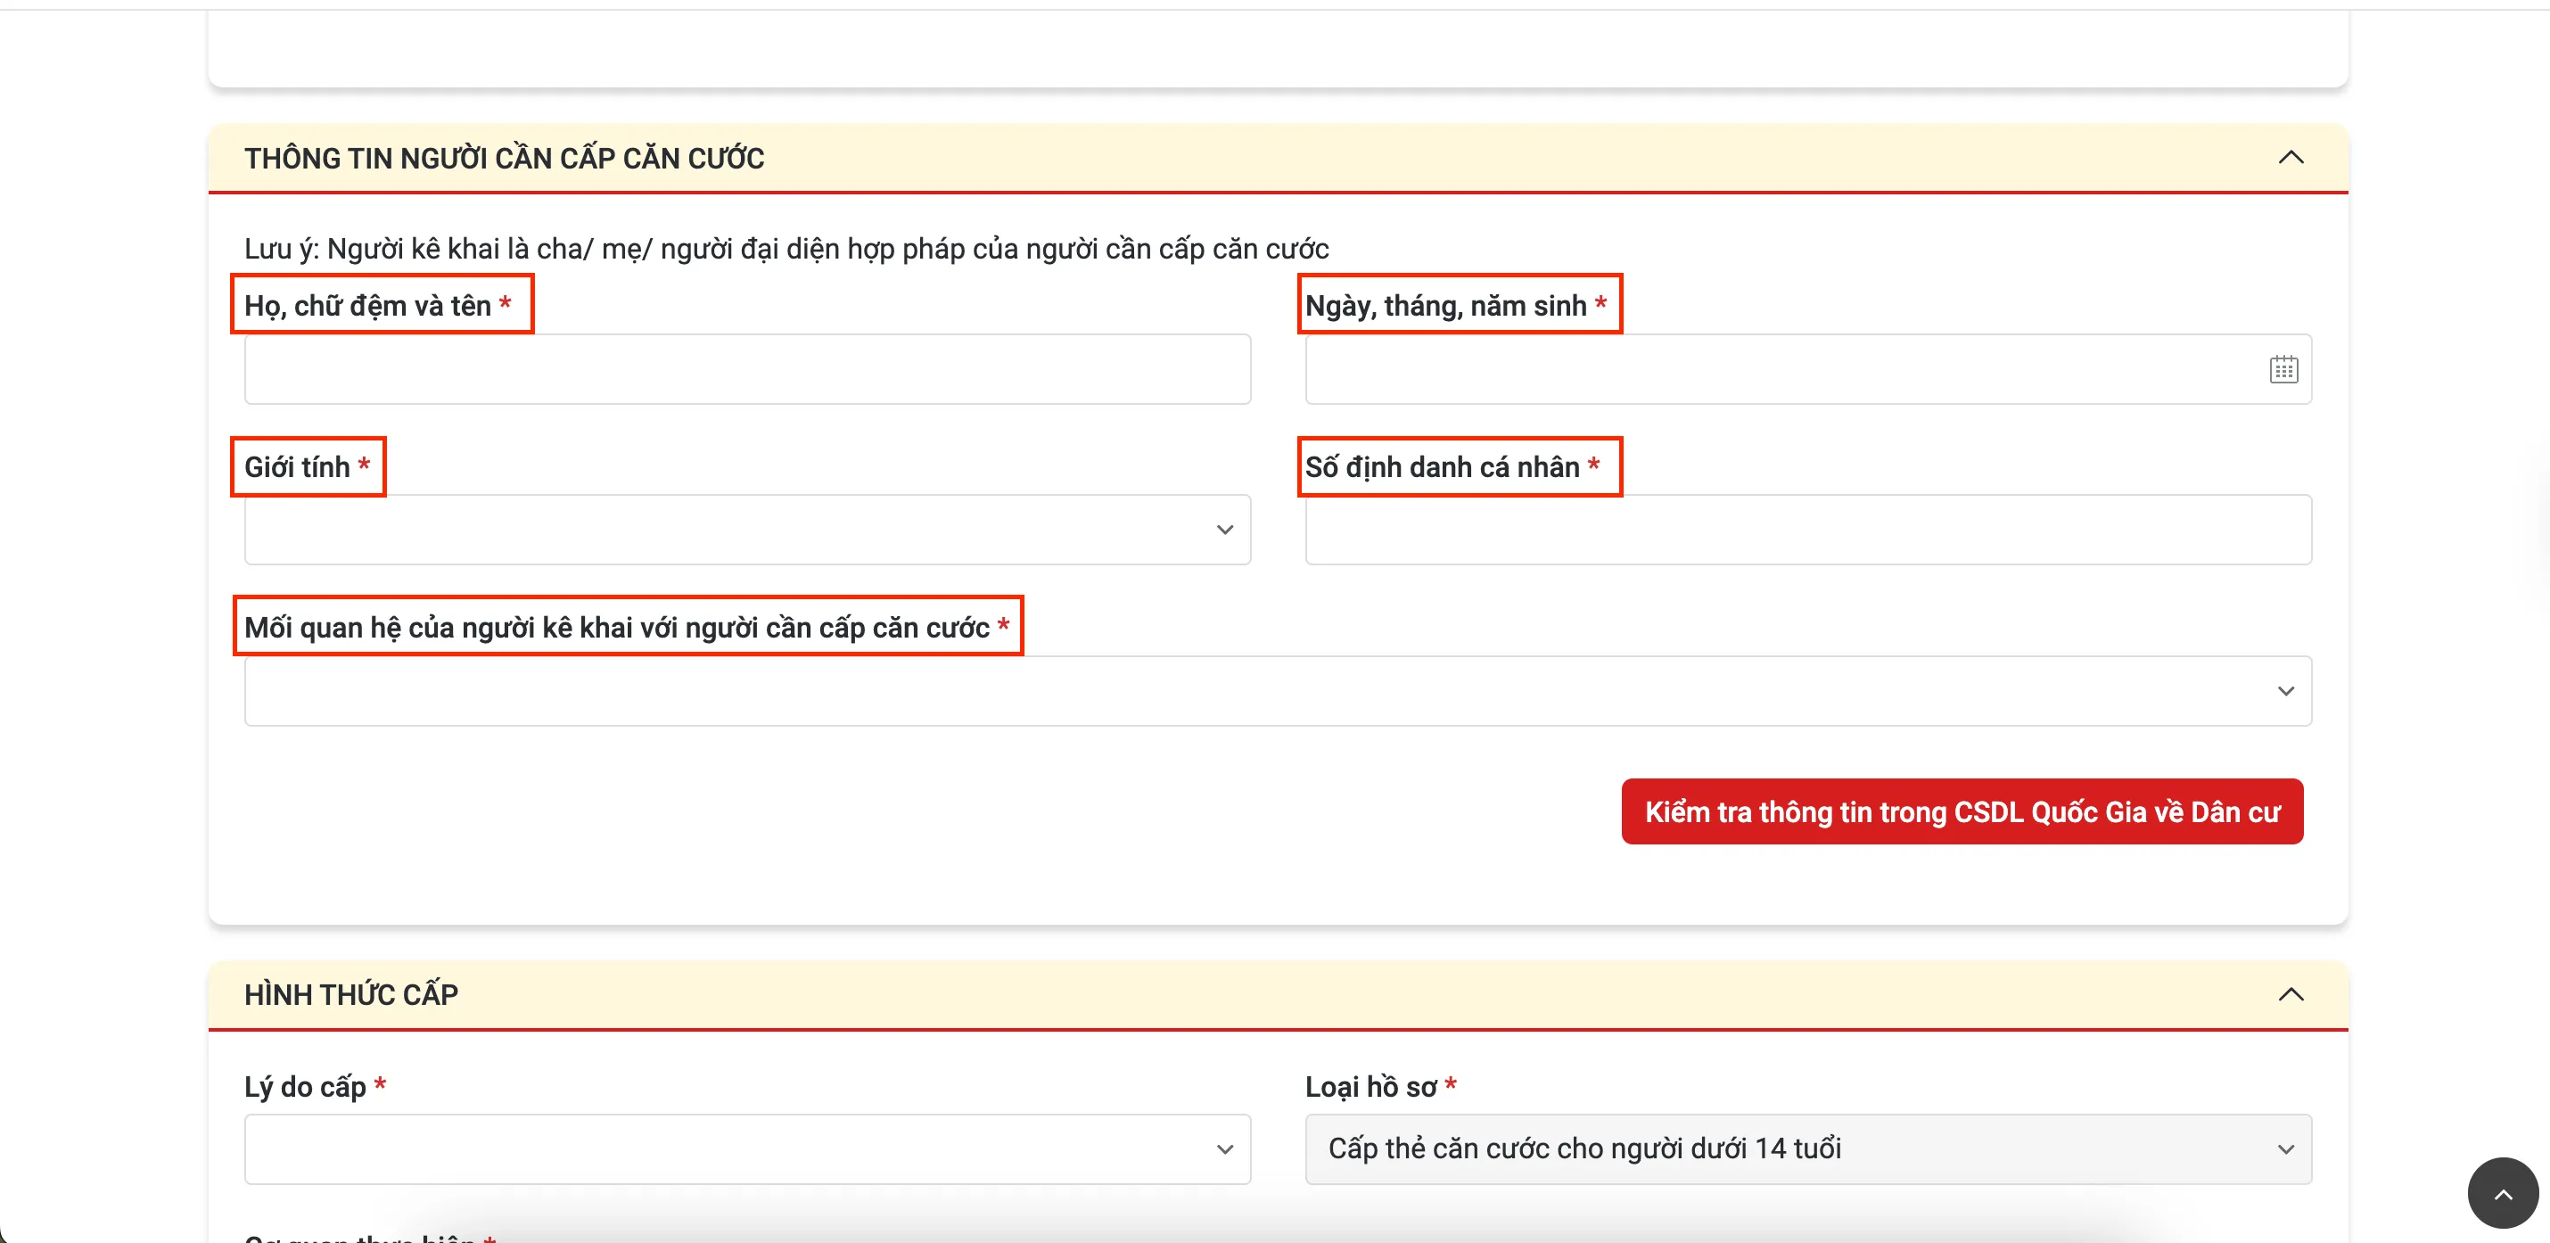Click the Loại hồ sơ chevron arrow

(2284, 1149)
